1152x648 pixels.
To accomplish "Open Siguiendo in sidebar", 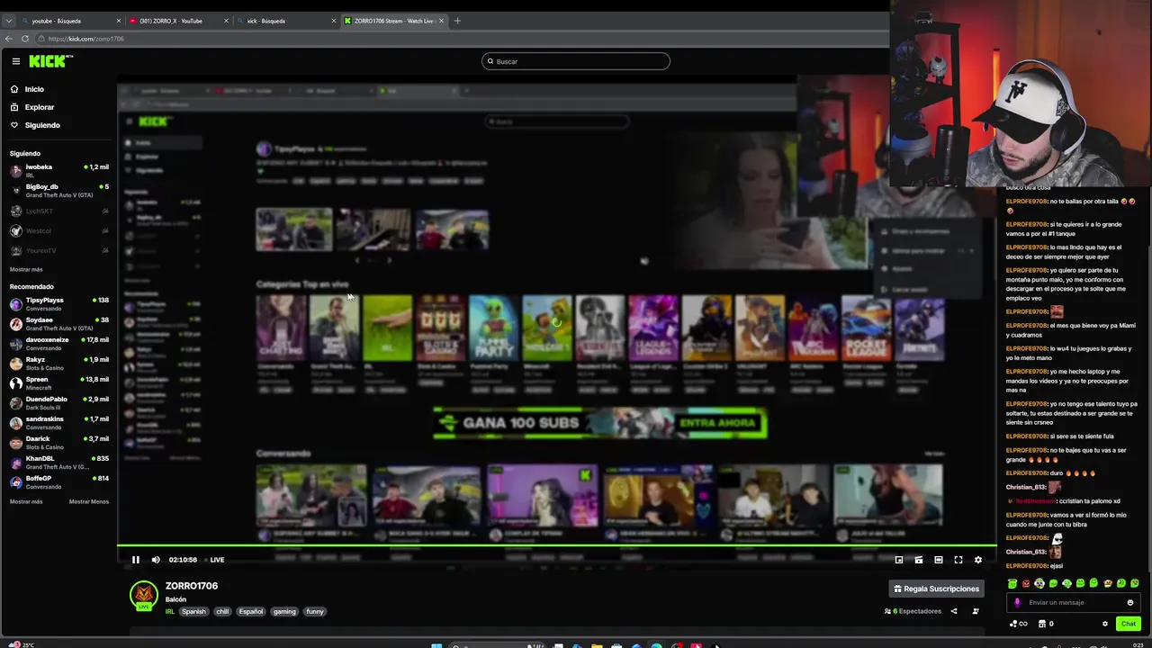I will [42, 125].
